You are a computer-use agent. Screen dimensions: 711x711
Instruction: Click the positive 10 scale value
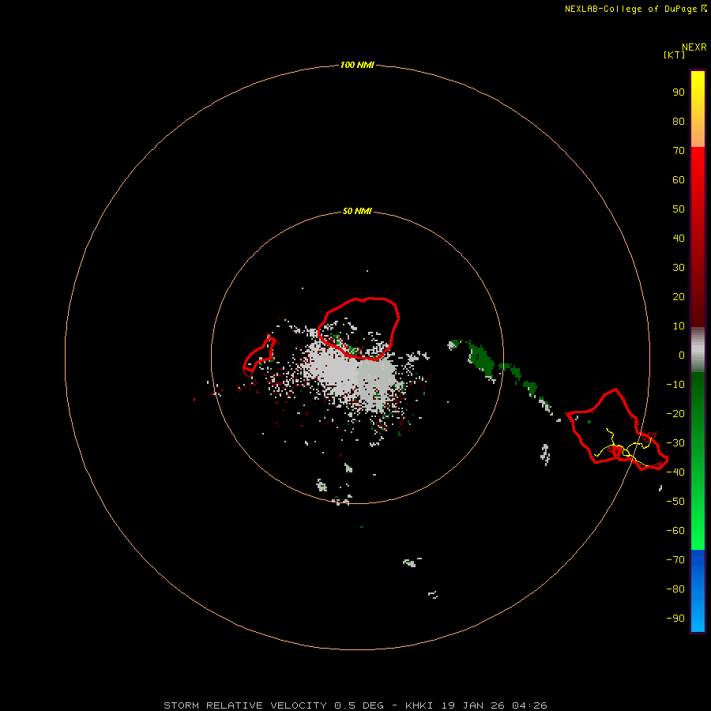679,326
